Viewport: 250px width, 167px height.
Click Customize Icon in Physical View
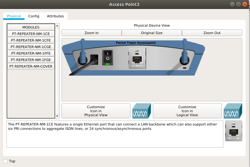(96, 111)
